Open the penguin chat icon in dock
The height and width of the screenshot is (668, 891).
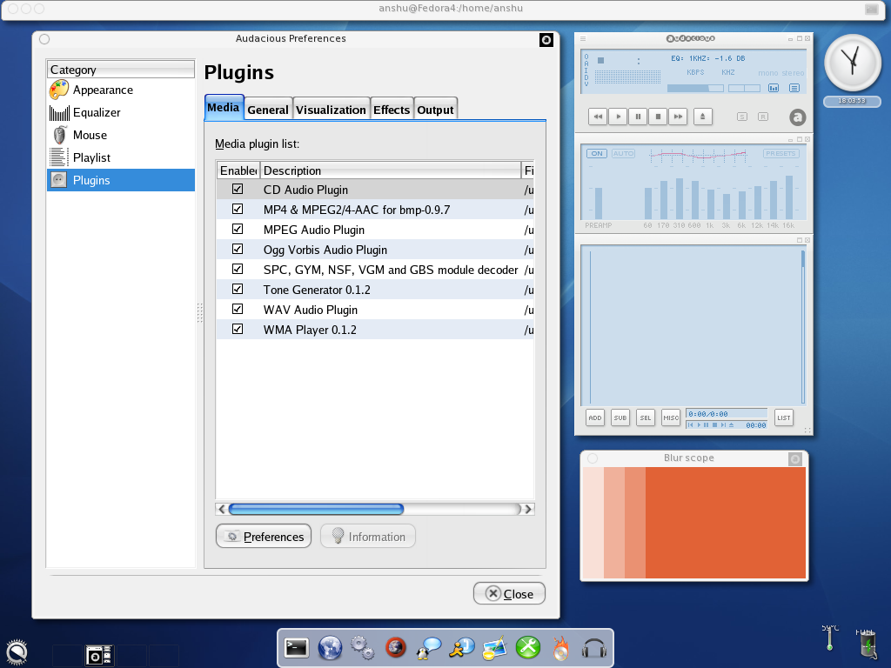pos(428,647)
